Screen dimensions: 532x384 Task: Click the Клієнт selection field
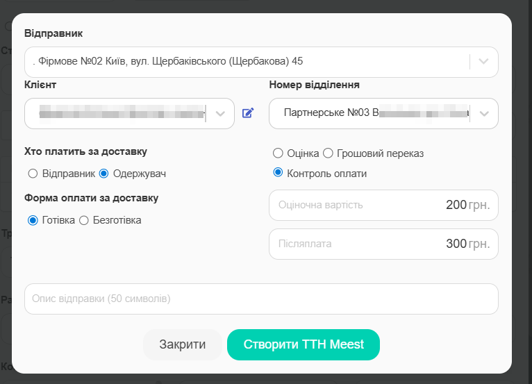118,113
